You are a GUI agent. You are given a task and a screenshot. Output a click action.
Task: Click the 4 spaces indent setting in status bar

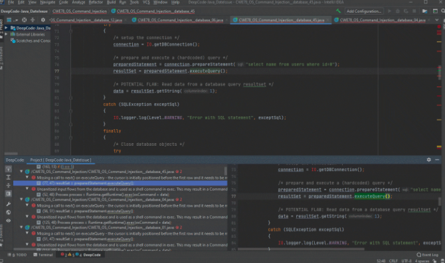tap(422, 261)
